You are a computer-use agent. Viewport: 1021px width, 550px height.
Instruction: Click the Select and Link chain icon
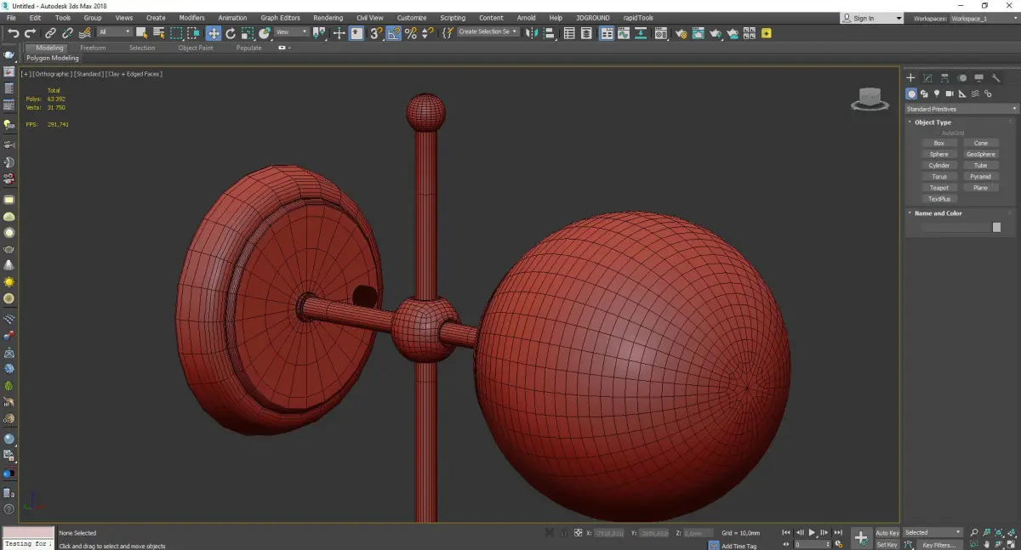(x=51, y=32)
